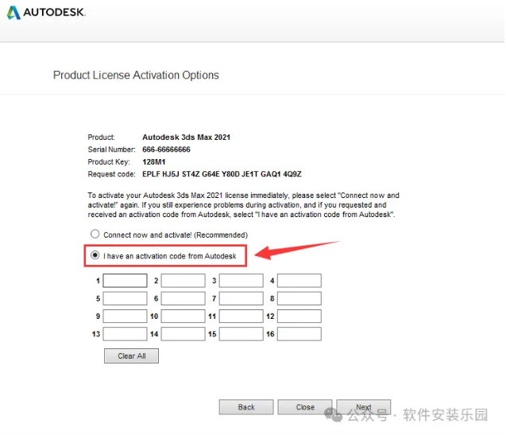Select activation code field 10

point(183,317)
